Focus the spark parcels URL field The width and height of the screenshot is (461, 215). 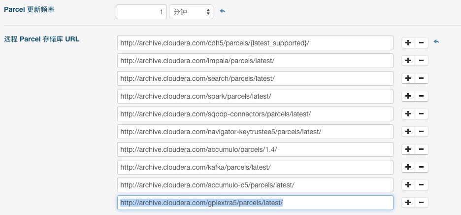coord(255,96)
